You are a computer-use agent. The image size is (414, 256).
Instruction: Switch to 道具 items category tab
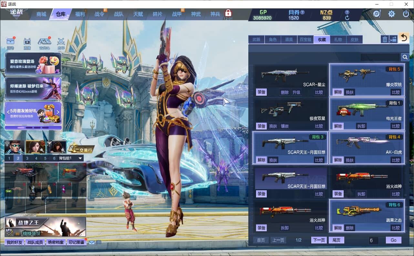(289, 40)
